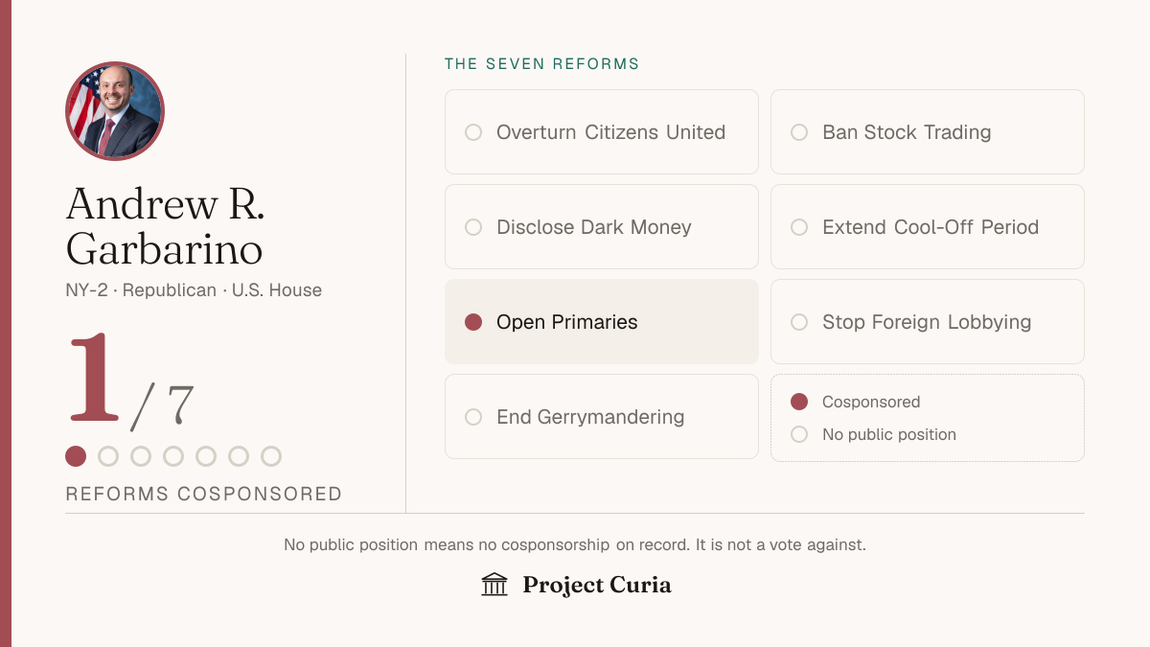Select the Ban Stock Trading radio circle
This screenshot has height=647, width=1150.
coord(799,132)
